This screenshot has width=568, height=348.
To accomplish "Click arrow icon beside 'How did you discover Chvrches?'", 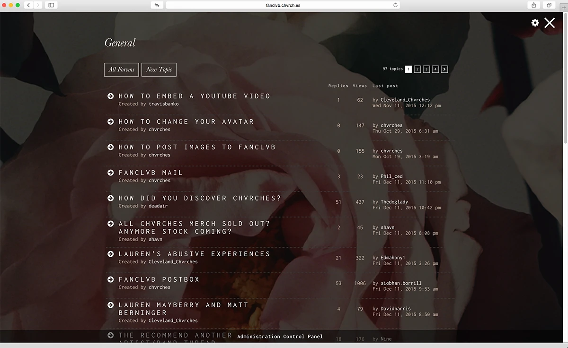I will point(111,198).
